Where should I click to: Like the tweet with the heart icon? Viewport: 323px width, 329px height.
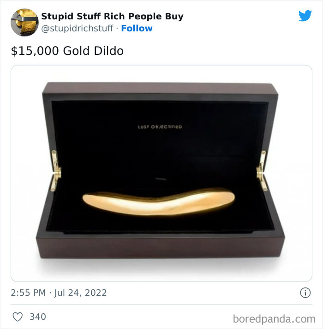(x=18, y=317)
